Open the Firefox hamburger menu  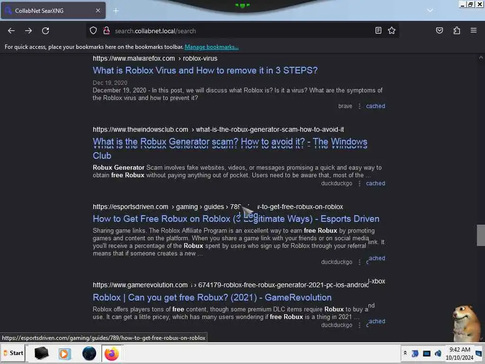coord(473,30)
